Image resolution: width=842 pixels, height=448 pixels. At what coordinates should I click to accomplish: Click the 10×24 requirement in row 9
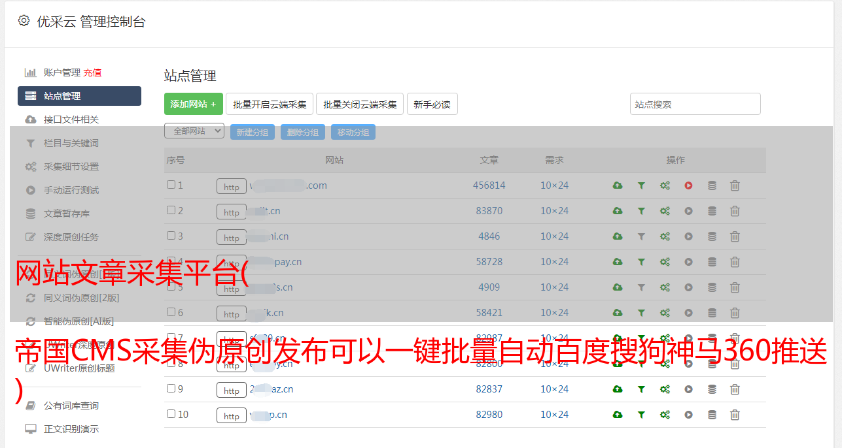point(554,389)
